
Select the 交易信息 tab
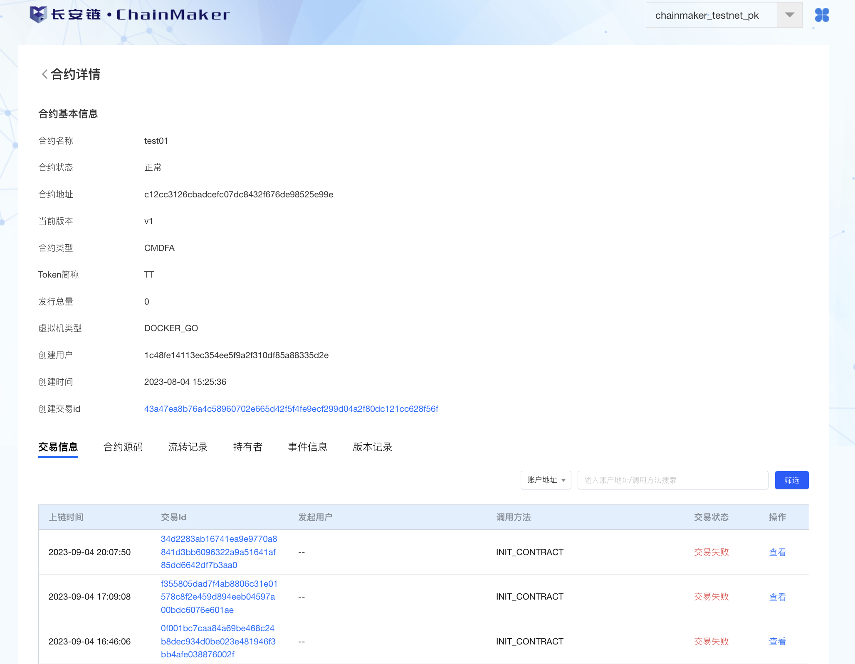coord(58,447)
